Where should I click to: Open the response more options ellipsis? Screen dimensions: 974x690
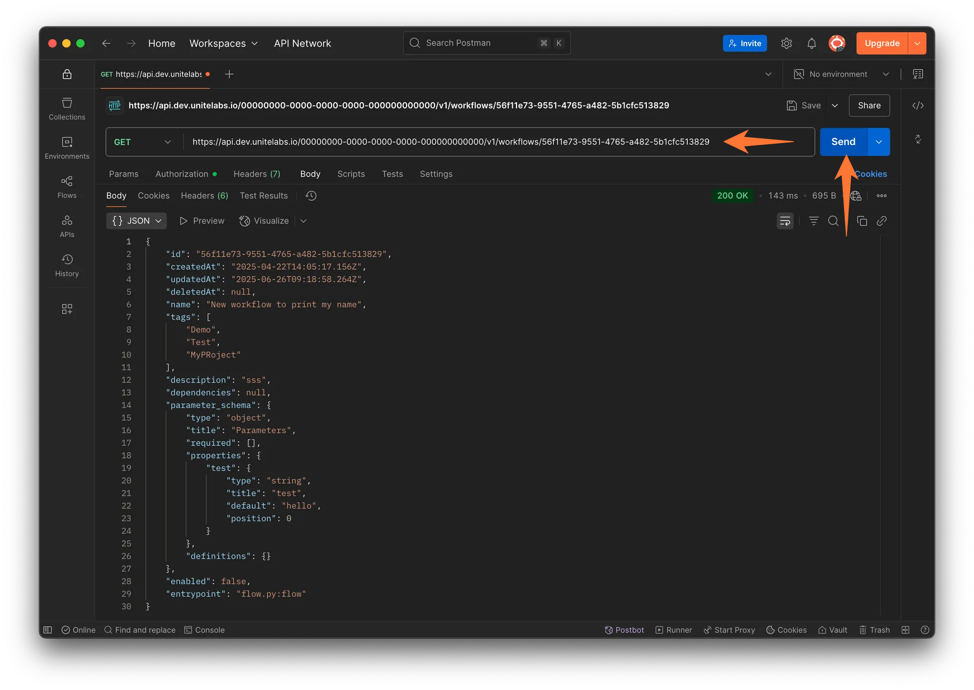(882, 195)
